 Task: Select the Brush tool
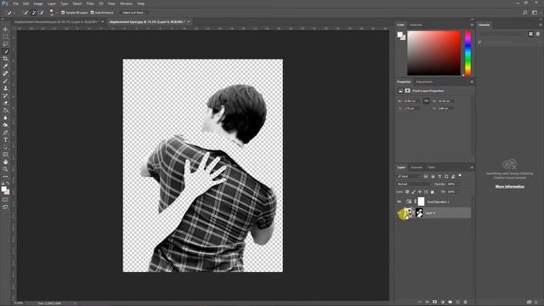tap(5, 81)
